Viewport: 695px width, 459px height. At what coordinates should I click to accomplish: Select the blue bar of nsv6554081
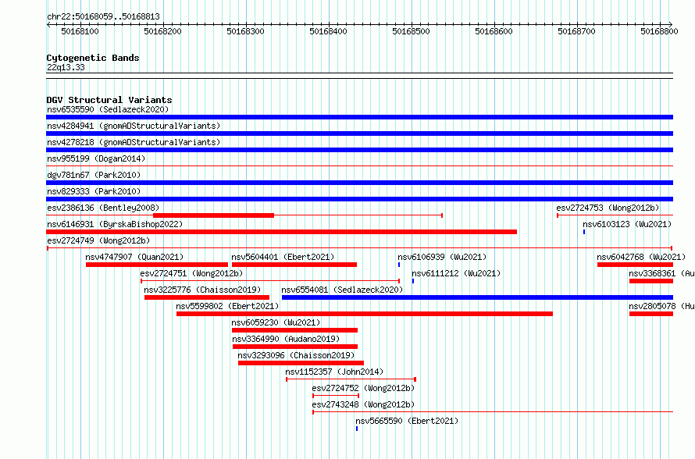(477, 297)
